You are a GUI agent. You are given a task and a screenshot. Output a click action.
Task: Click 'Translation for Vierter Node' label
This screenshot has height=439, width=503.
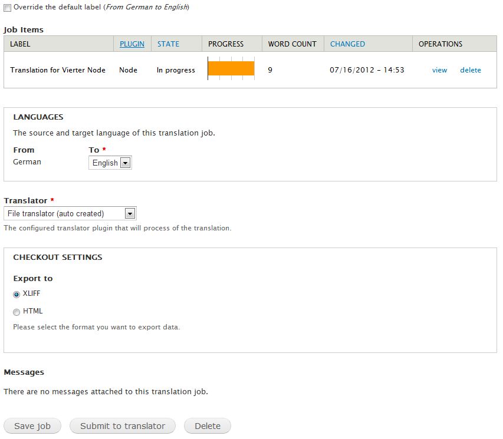(58, 70)
